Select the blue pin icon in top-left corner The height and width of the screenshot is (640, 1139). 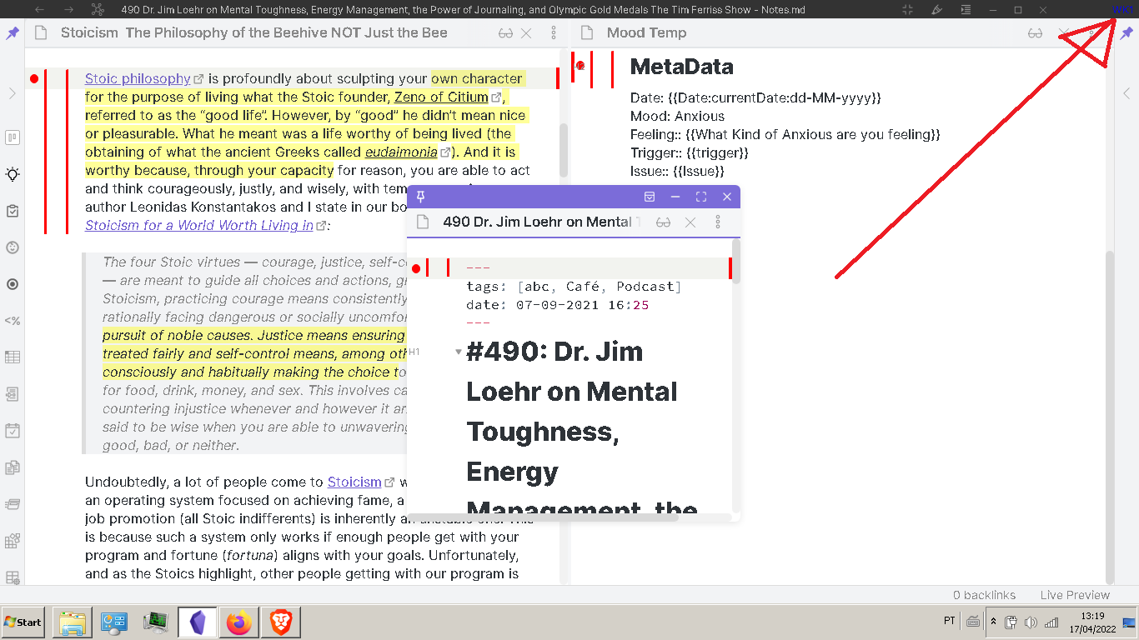pyautogui.click(x=12, y=32)
